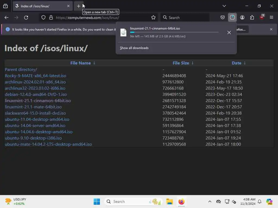Open a new tab with plus button
The width and height of the screenshot is (278, 208).
(78, 6)
